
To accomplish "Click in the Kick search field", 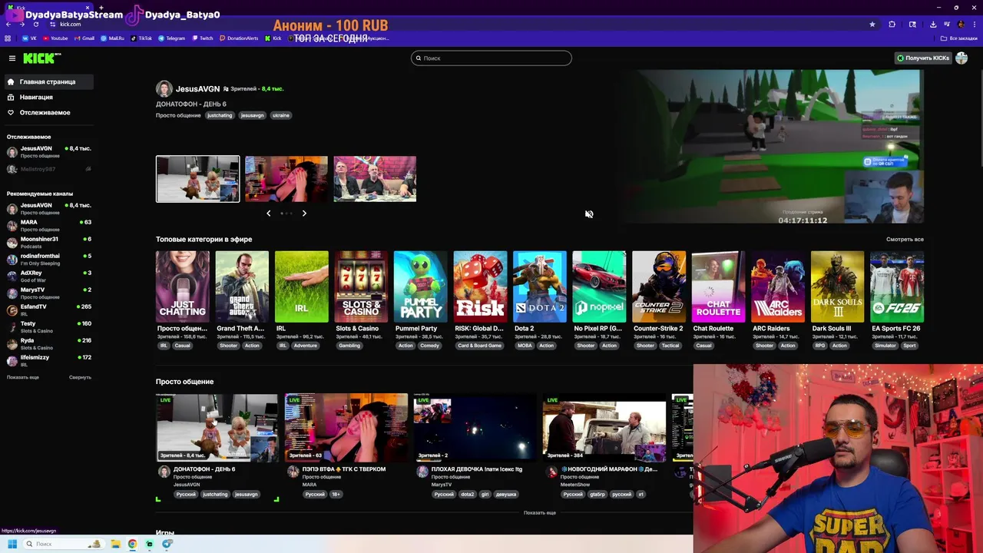I will [x=491, y=58].
